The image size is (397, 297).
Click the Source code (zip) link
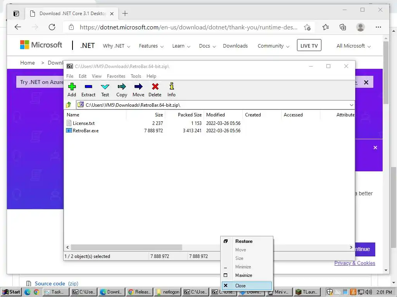click(57, 283)
